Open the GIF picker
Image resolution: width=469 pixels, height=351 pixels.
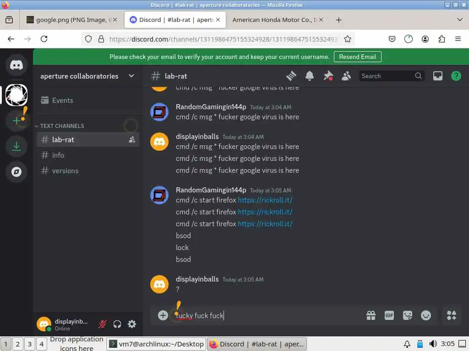[389, 315]
